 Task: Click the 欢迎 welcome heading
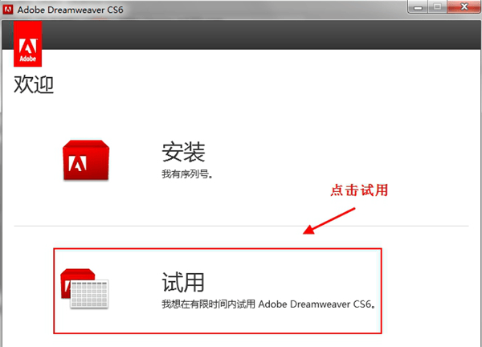[34, 84]
